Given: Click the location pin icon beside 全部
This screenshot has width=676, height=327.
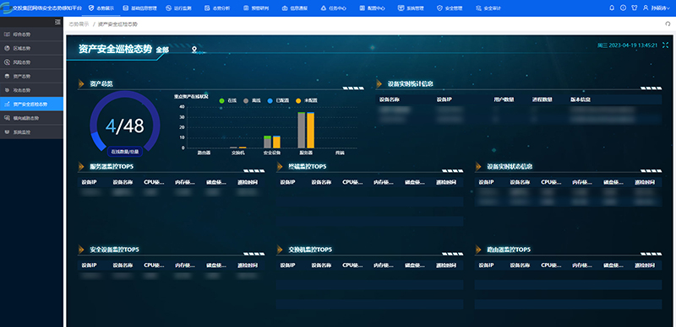Looking at the screenshot, I should [194, 50].
